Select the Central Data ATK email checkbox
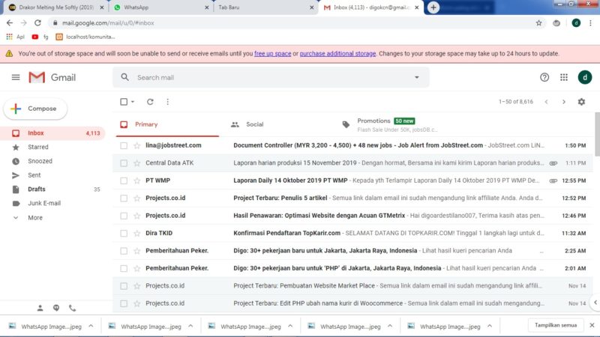The image size is (600, 337). tap(124, 163)
